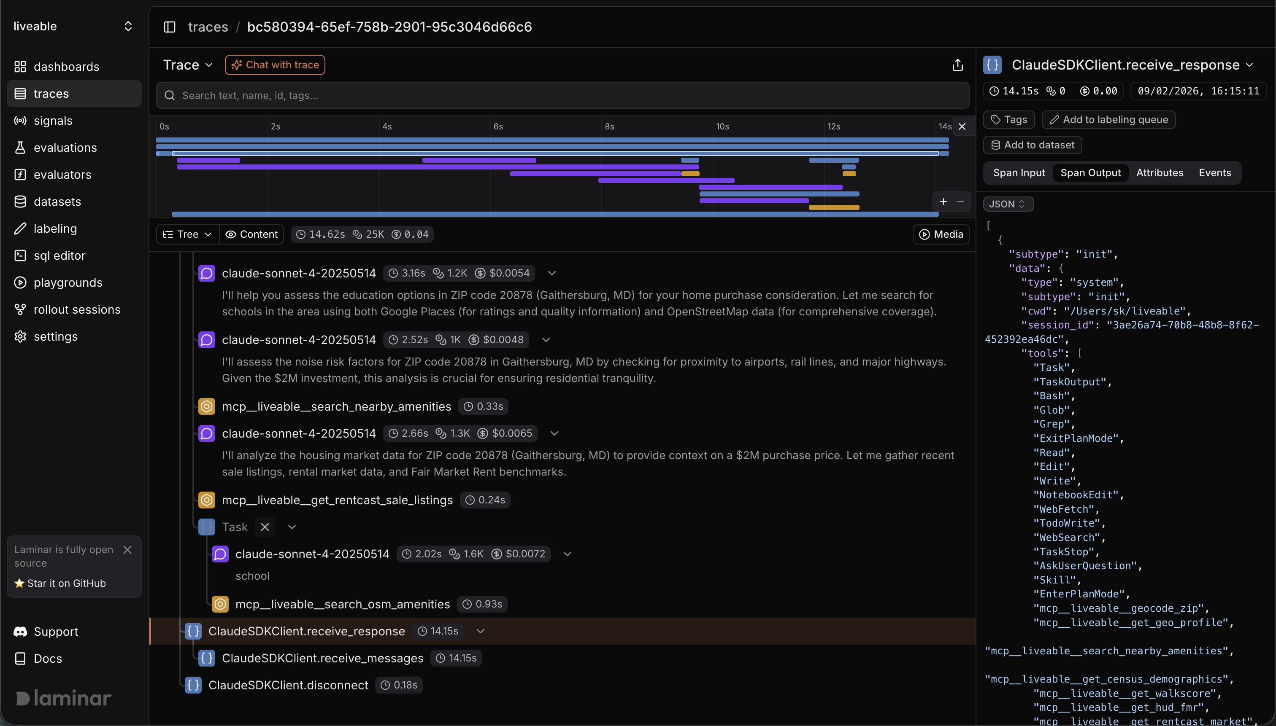This screenshot has width=1276, height=726.
Task: Collapse the 2.52s claude-sonnet span
Action: (546, 339)
